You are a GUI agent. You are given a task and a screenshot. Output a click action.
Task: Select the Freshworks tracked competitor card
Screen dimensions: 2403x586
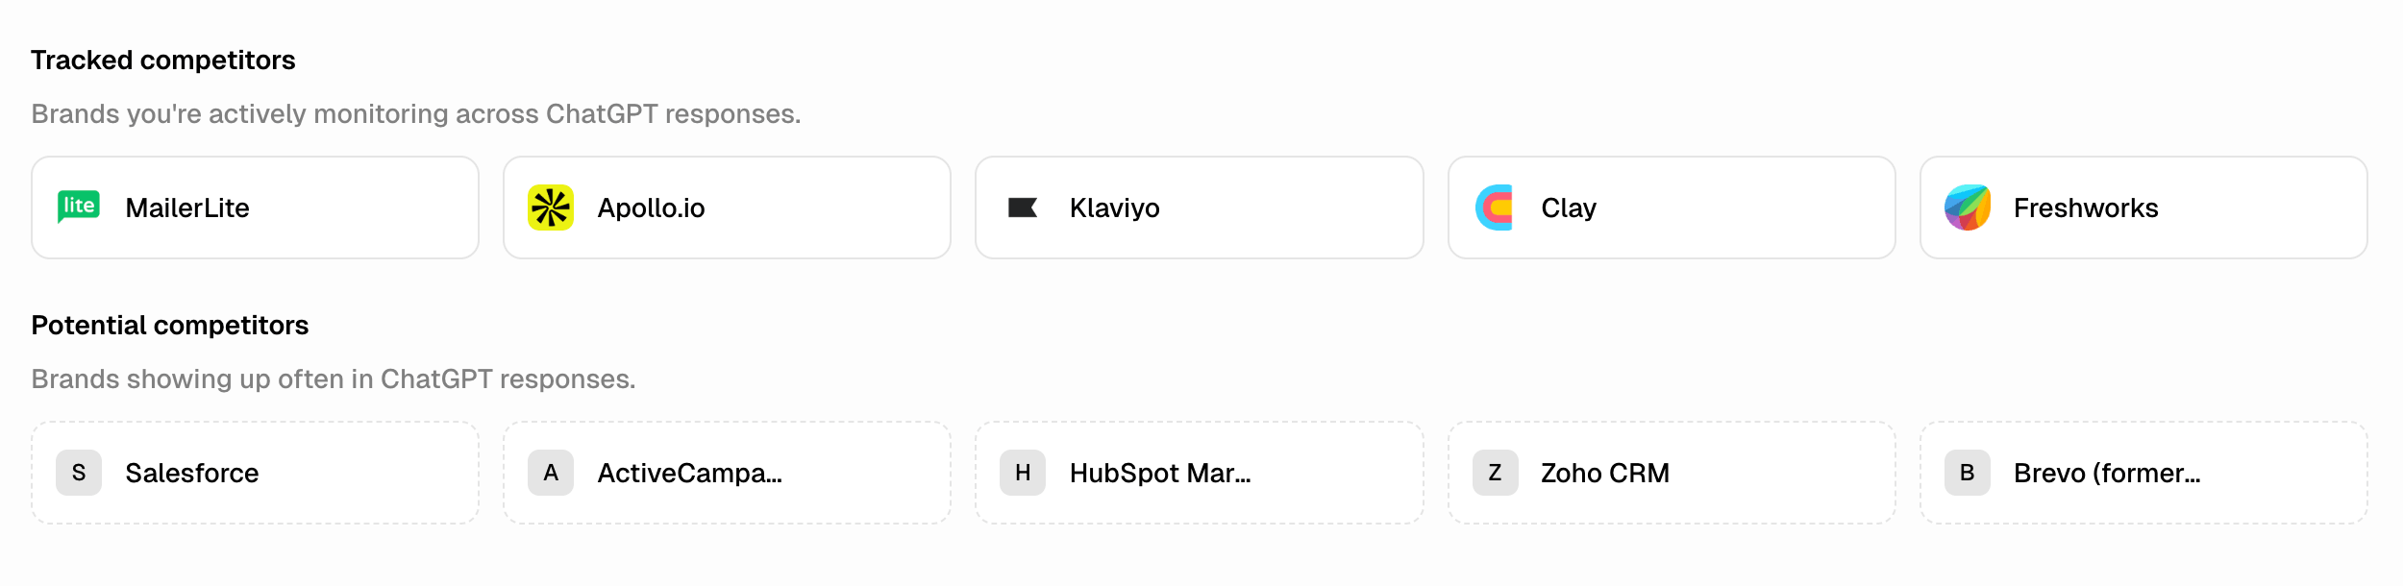[x=2144, y=207]
